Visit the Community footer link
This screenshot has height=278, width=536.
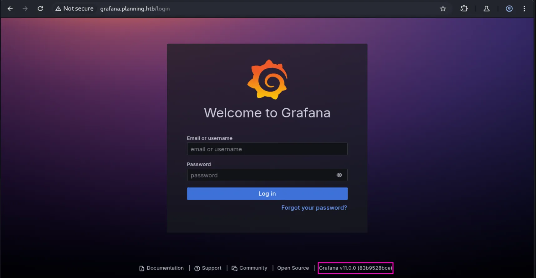point(253,268)
